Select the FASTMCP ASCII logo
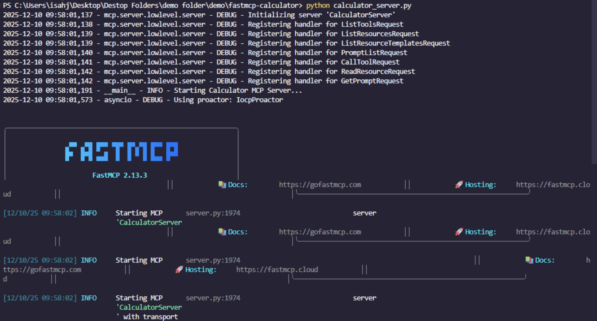 [x=121, y=152]
